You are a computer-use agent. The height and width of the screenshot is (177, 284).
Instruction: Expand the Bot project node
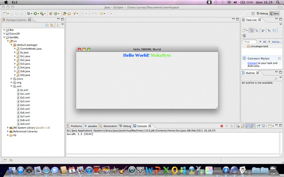tap(4, 30)
